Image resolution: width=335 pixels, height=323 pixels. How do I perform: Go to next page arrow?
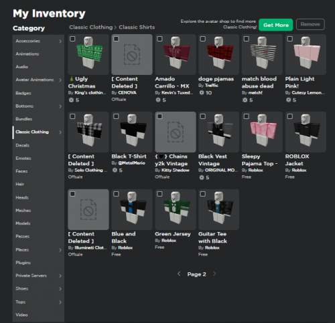(x=214, y=274)
